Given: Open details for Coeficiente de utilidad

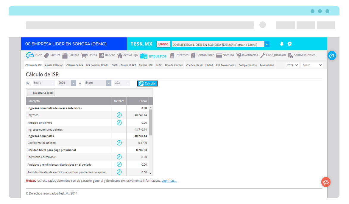Looking at the screenshot, I should [x=119, y=143].
